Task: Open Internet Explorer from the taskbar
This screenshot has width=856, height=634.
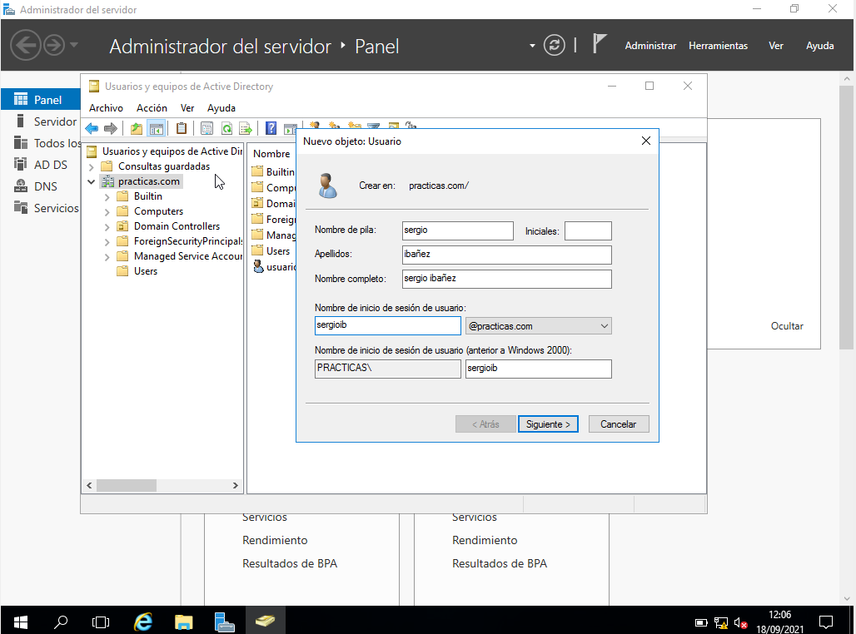Action: click(x=144, y=622)
